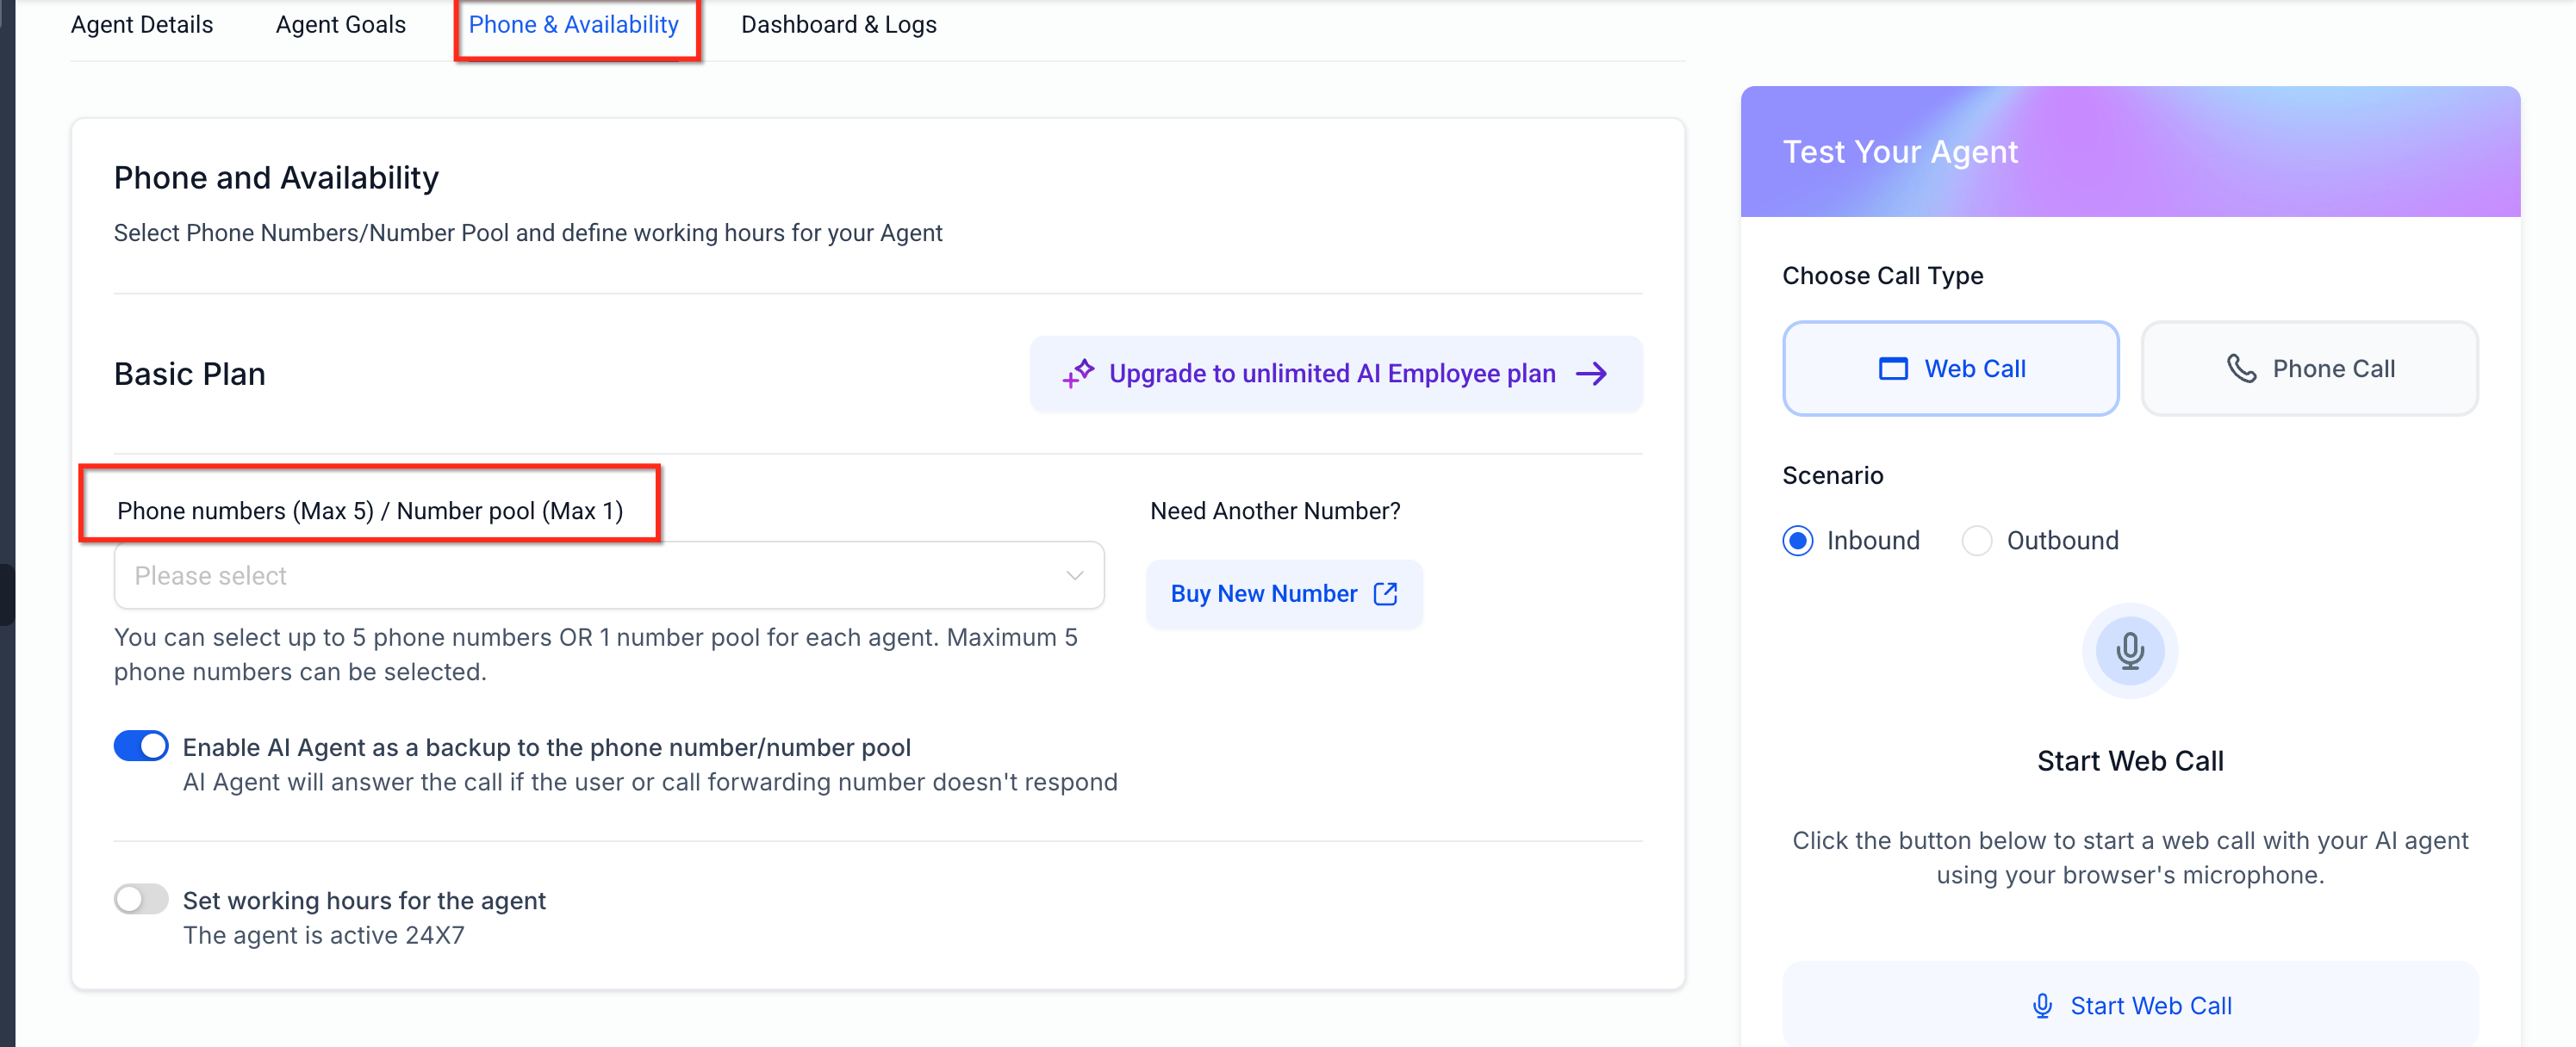Choose the Phone Call type button
This screenshot has height=1047, width=2576.
[2309, 369]
